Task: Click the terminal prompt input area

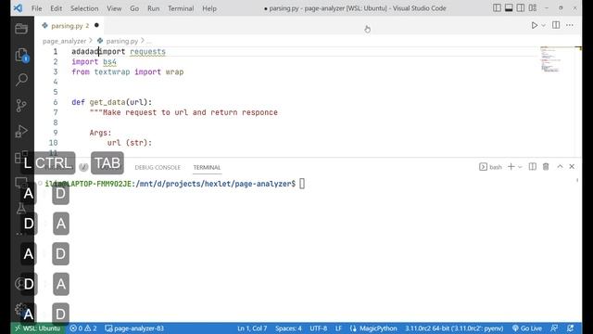Action: click(x=302, y=184)
